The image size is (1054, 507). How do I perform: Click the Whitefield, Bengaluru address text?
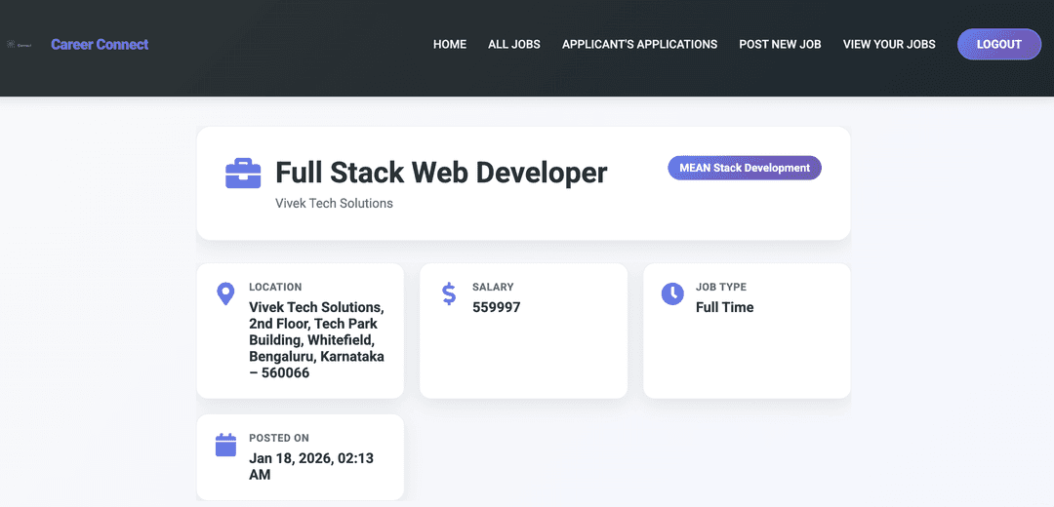click(316, 339)
